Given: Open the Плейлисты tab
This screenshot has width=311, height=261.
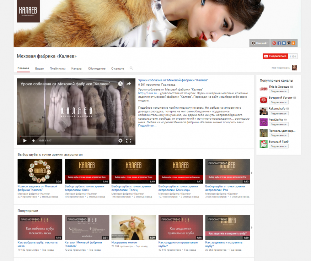Looking at the screenshot, I should [x=58, y=69].
